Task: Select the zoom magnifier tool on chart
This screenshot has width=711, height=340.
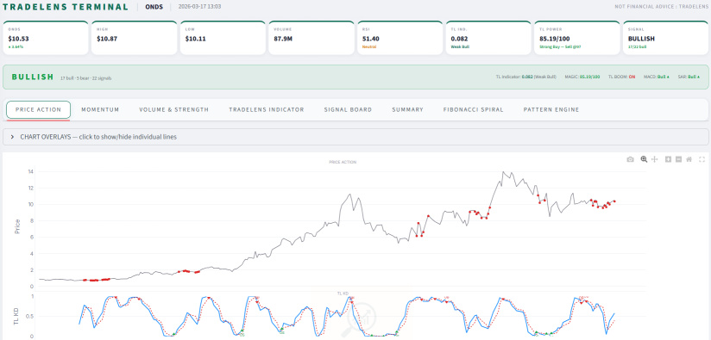Action: 644,159
